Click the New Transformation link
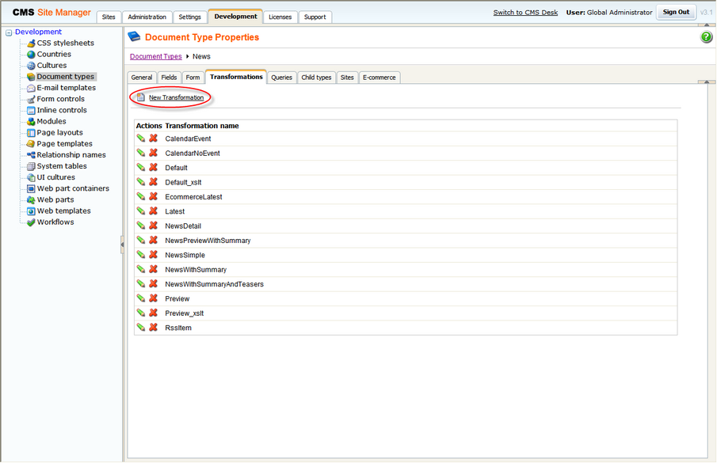717x463 pixels. tap(176, 97)
